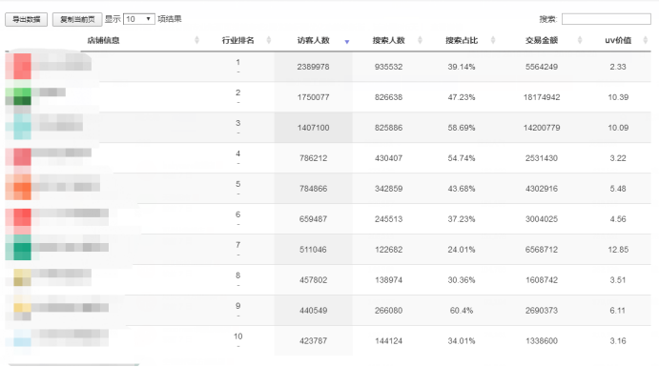Open the rank 2 shop green thumbnail
Viewport: 659px width, 367px height.
pos(18,96)
